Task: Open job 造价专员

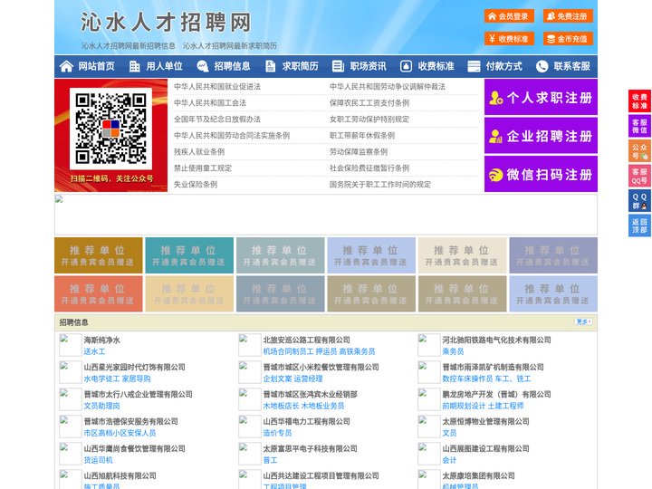Action: click(277, 433)
